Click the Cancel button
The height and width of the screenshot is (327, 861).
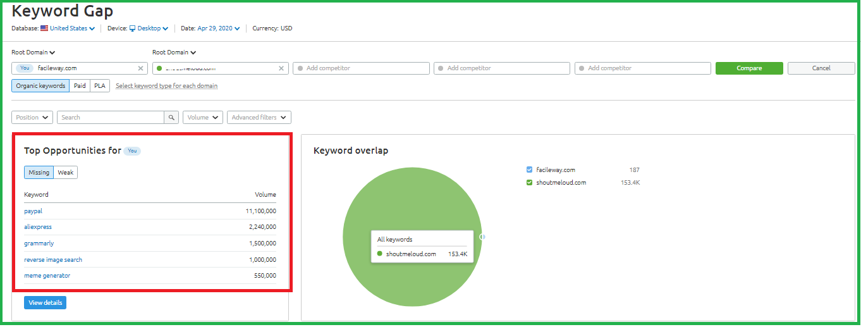(821, 68)
